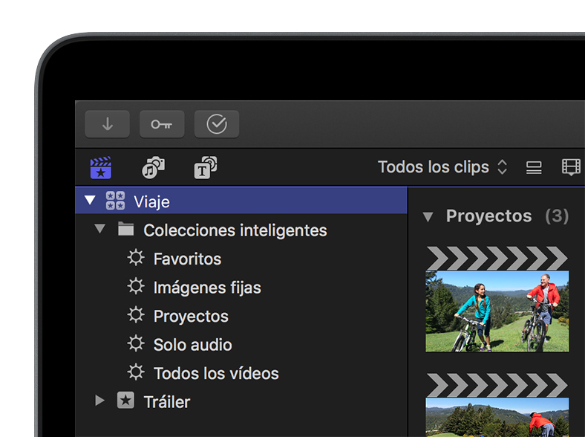The width and height of the screenshot is (585, 437).
Task: Choose the Solo audio collection
Action: click(x=192, y=345)
